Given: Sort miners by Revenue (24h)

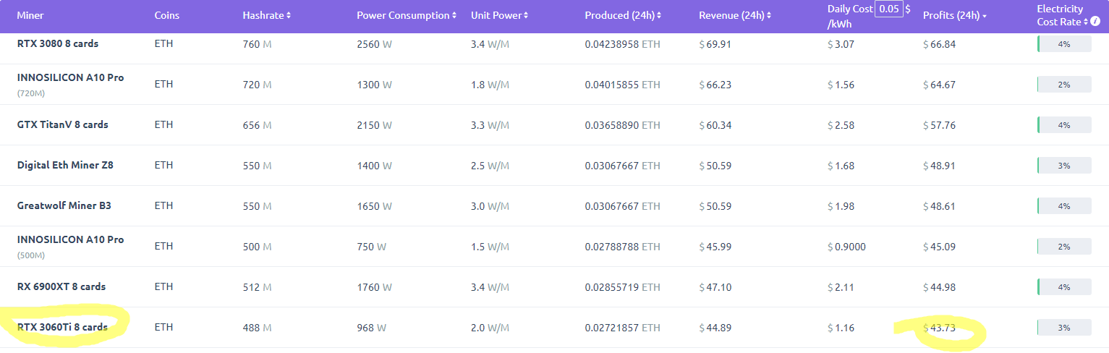Looking at the screenshot, I should [769, 15].
